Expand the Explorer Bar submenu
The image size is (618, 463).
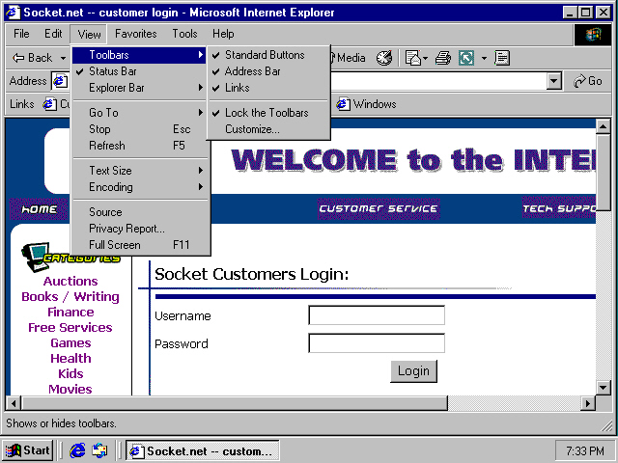click(x=139, y=88)
